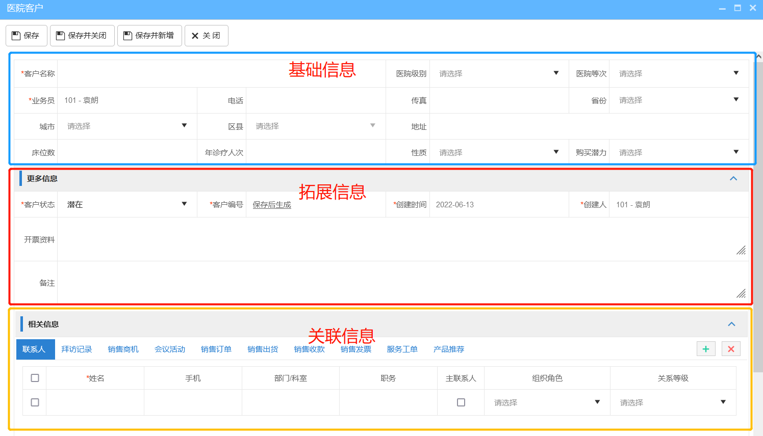Check the contact row's selection checkbox
The height and width of the screenshot is (436, 763).
coord(35,402)
